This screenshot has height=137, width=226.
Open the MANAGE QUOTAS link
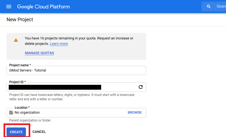pyautogui.click(x=39, y=53)
